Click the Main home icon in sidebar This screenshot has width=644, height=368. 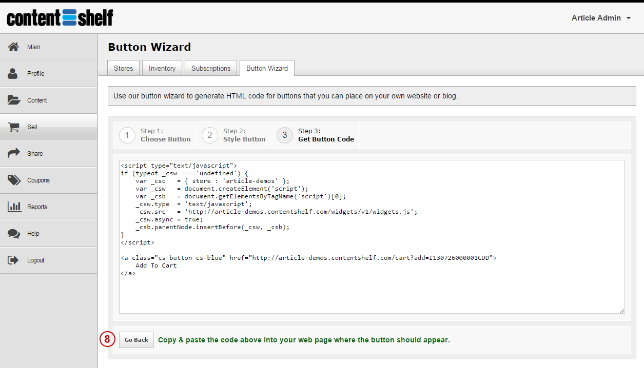click(14, 47)
